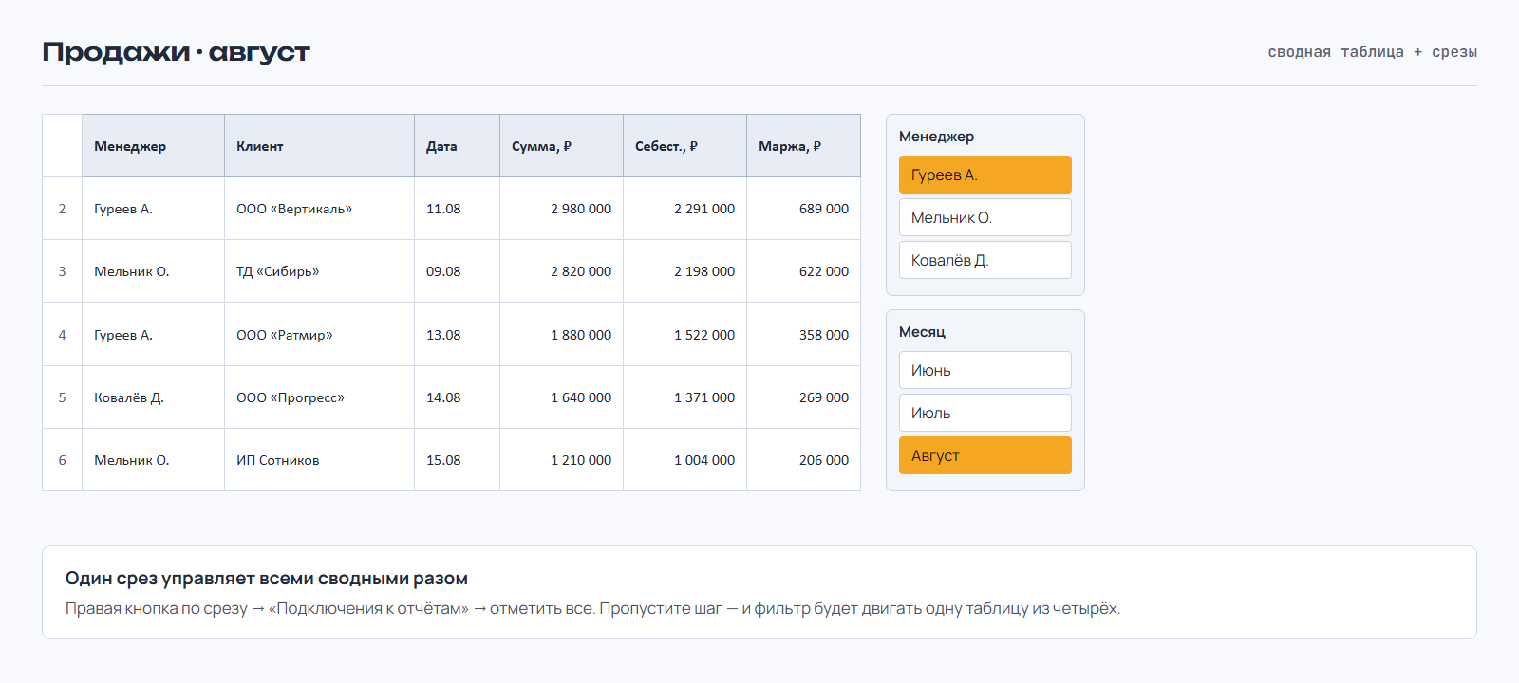The image size is (1519, 683).
Task: Select row number 4 header
Action: 63,335
